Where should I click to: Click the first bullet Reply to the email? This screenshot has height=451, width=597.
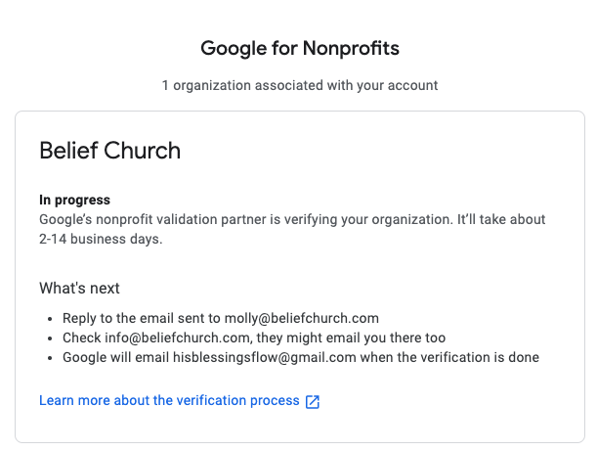point(221,318)
